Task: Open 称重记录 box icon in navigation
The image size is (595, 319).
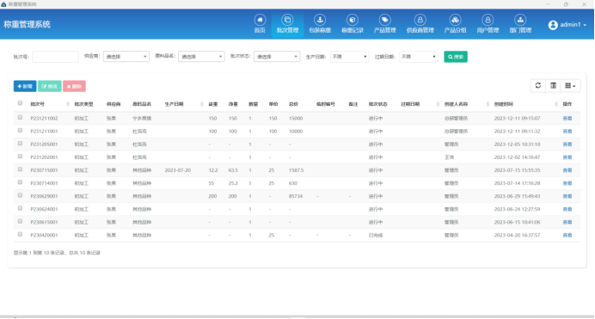Action: tap(353, 20)
